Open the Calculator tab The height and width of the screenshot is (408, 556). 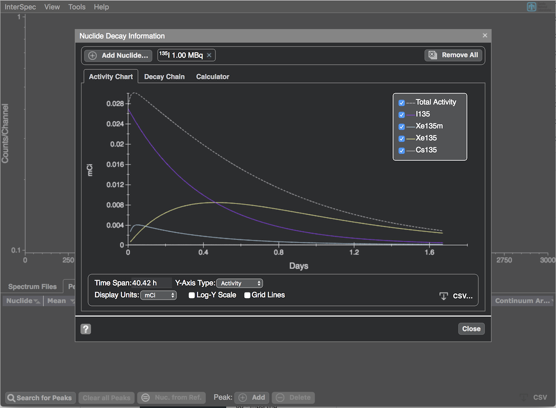click(213, 76)
